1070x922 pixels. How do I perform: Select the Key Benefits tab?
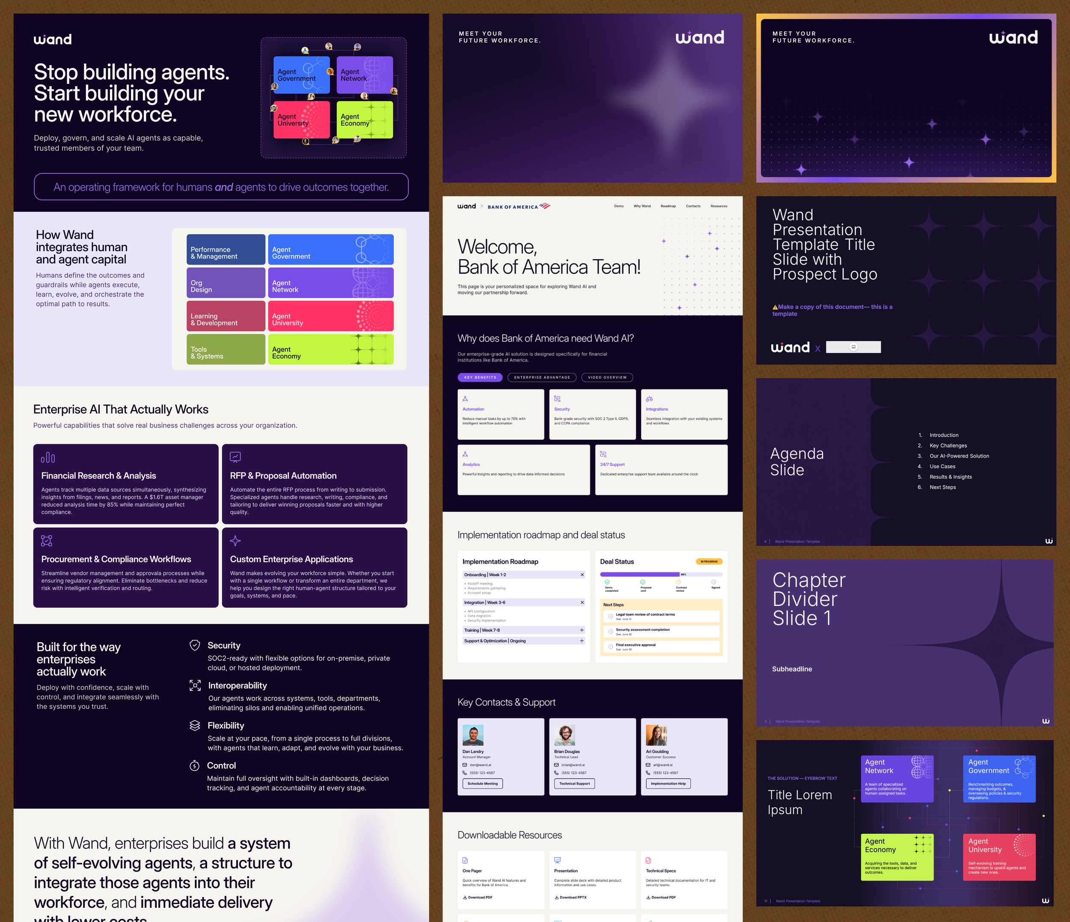click(480, 378)
